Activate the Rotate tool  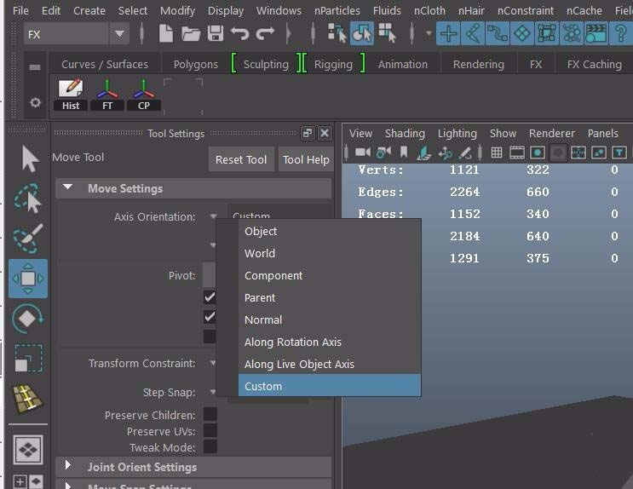point(28,318)
